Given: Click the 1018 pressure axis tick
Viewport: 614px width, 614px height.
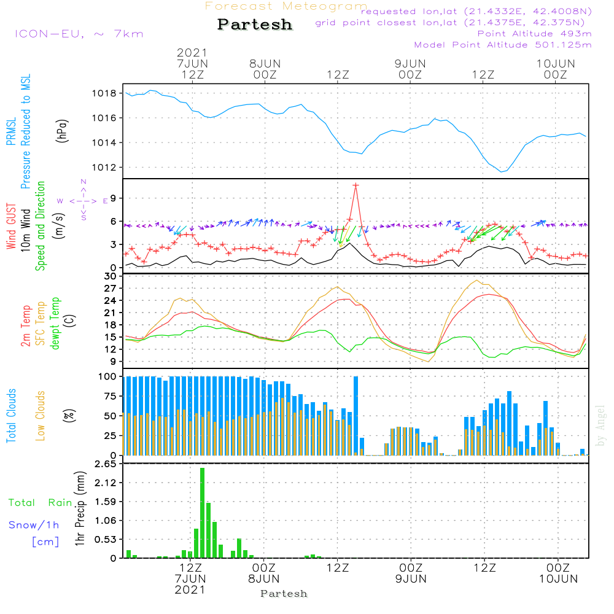Looking at the screenshot, I should (104, 93).
